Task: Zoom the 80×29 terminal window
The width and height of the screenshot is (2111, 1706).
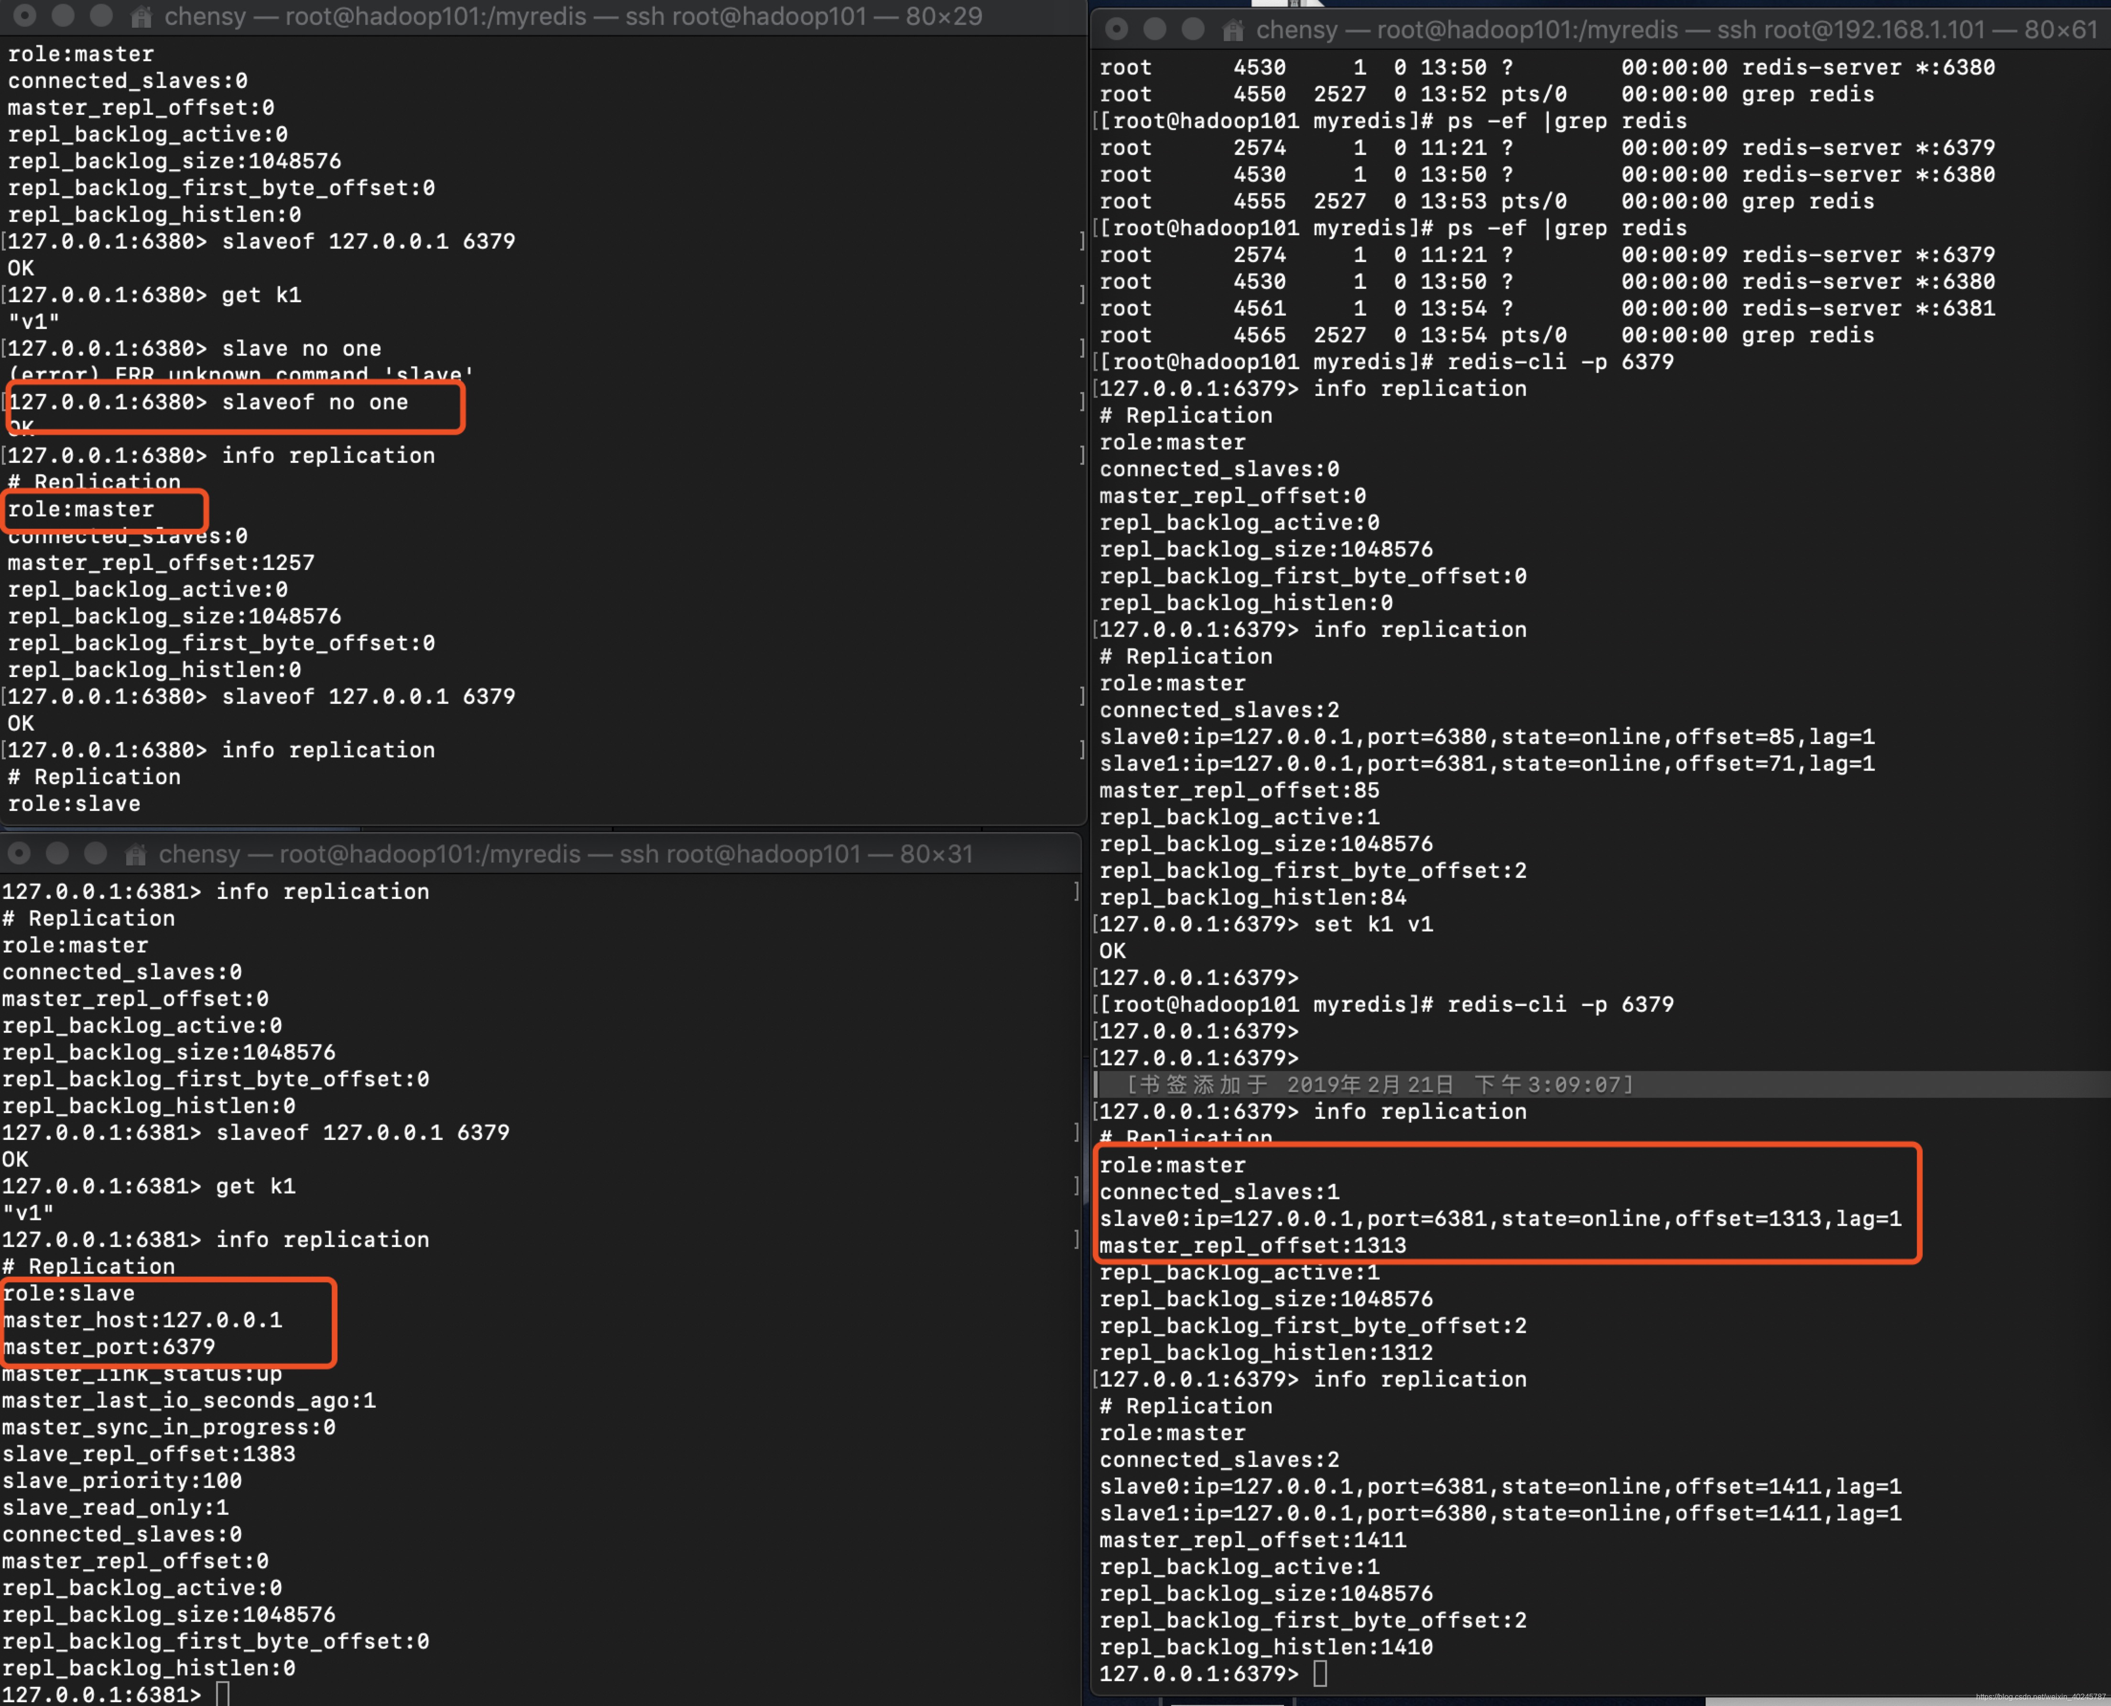Action: click(101, 16)
